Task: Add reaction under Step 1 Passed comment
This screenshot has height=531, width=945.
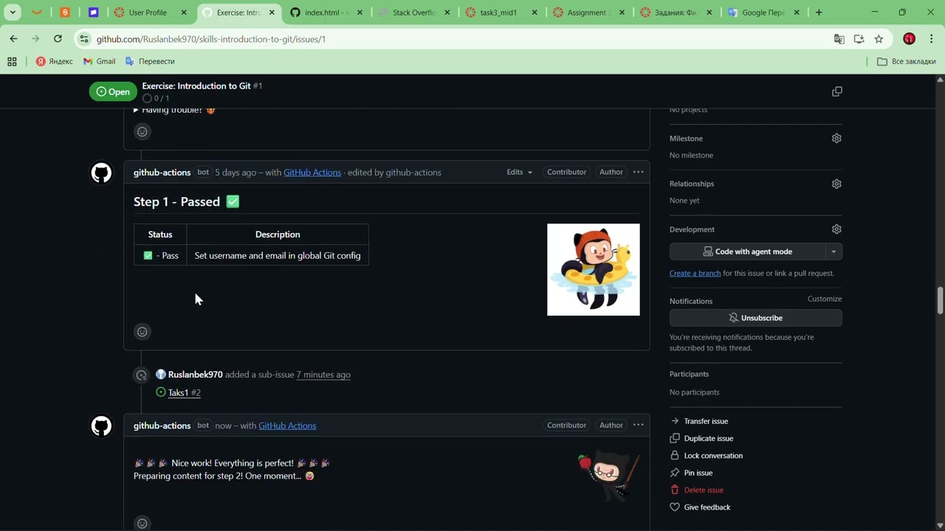Action: [142, 332]
